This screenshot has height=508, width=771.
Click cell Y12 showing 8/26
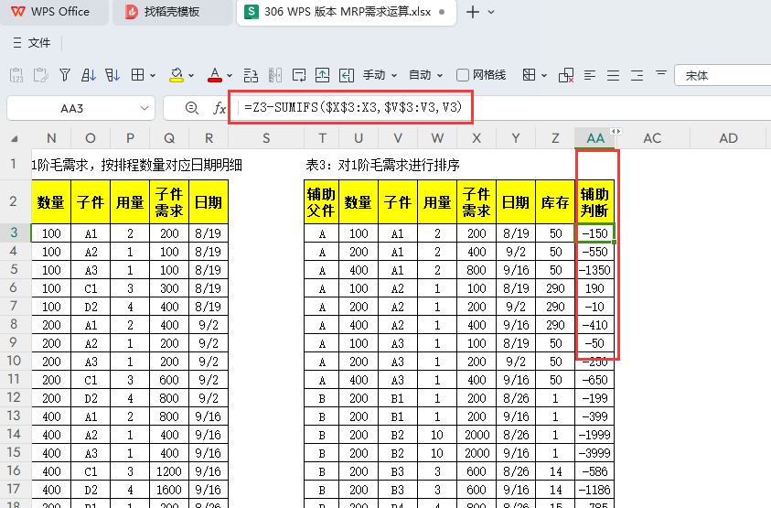[516, 398]
